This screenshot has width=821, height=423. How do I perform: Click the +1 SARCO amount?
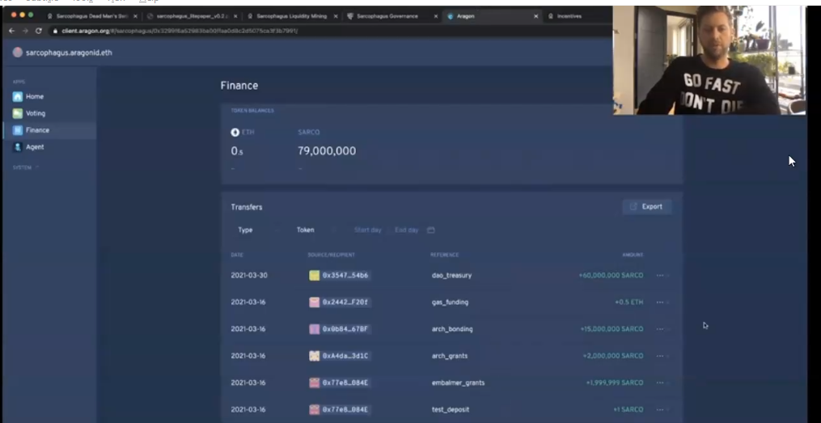tap(628, 409)
